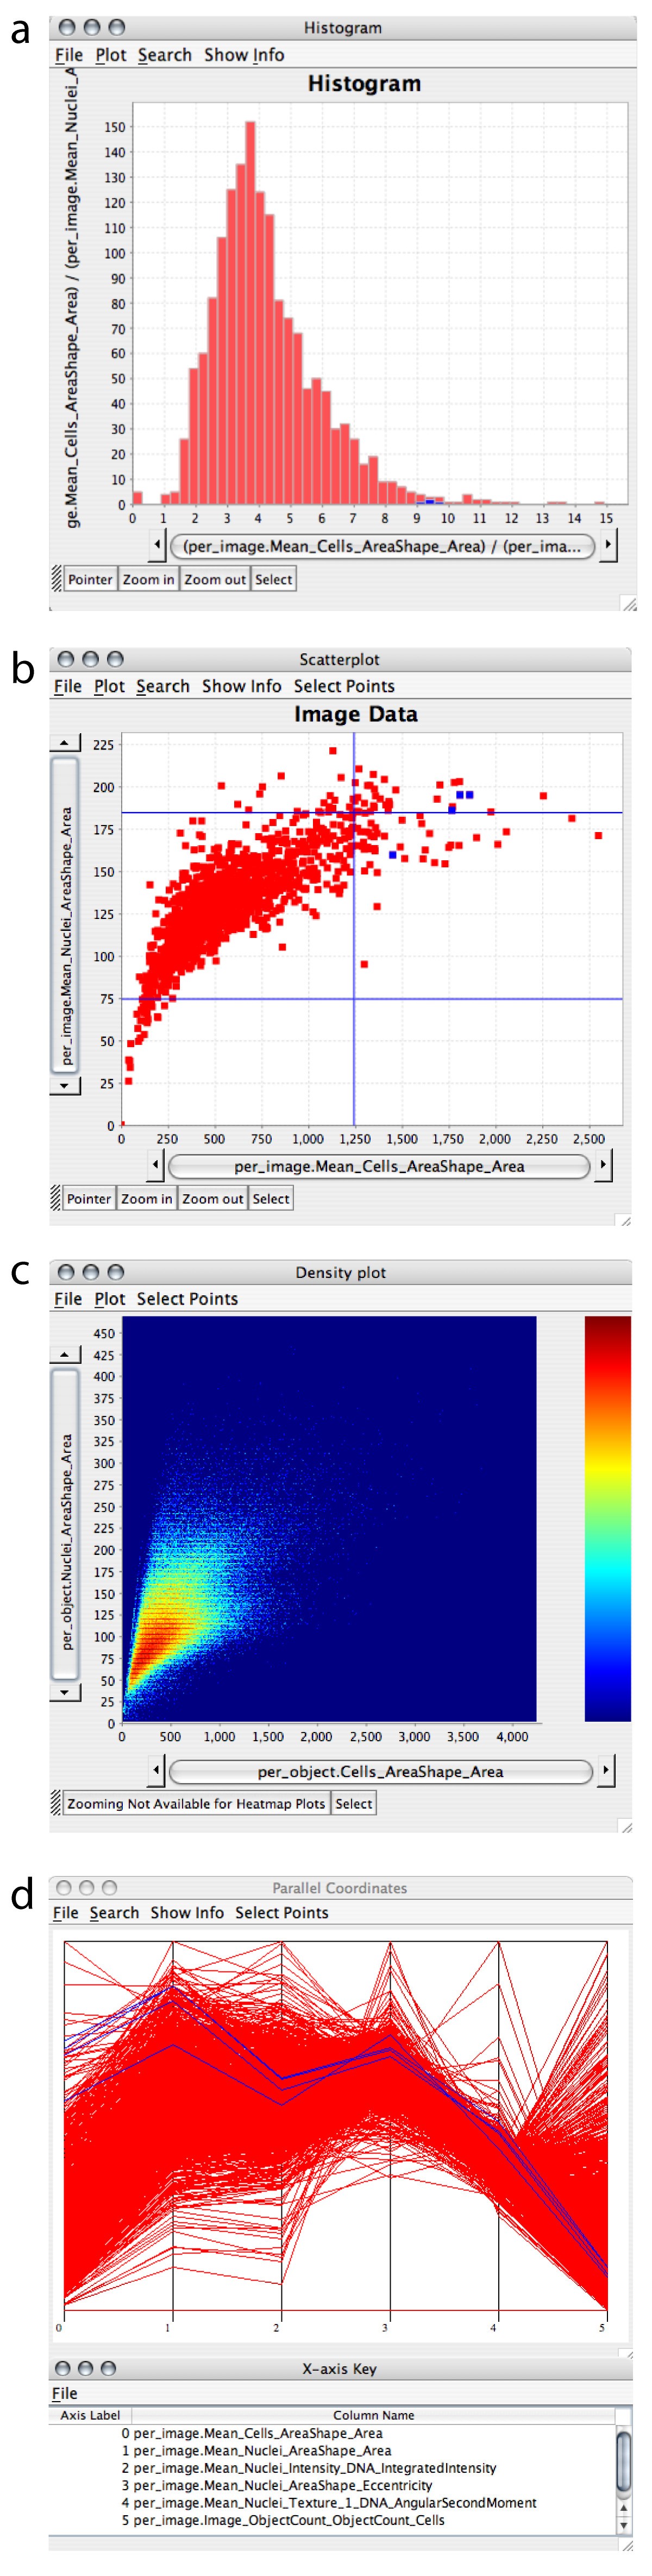Select row 0 per_image.Mean_Cells_AreaShape_Area
The image size is (652, 2576).
332,2433
